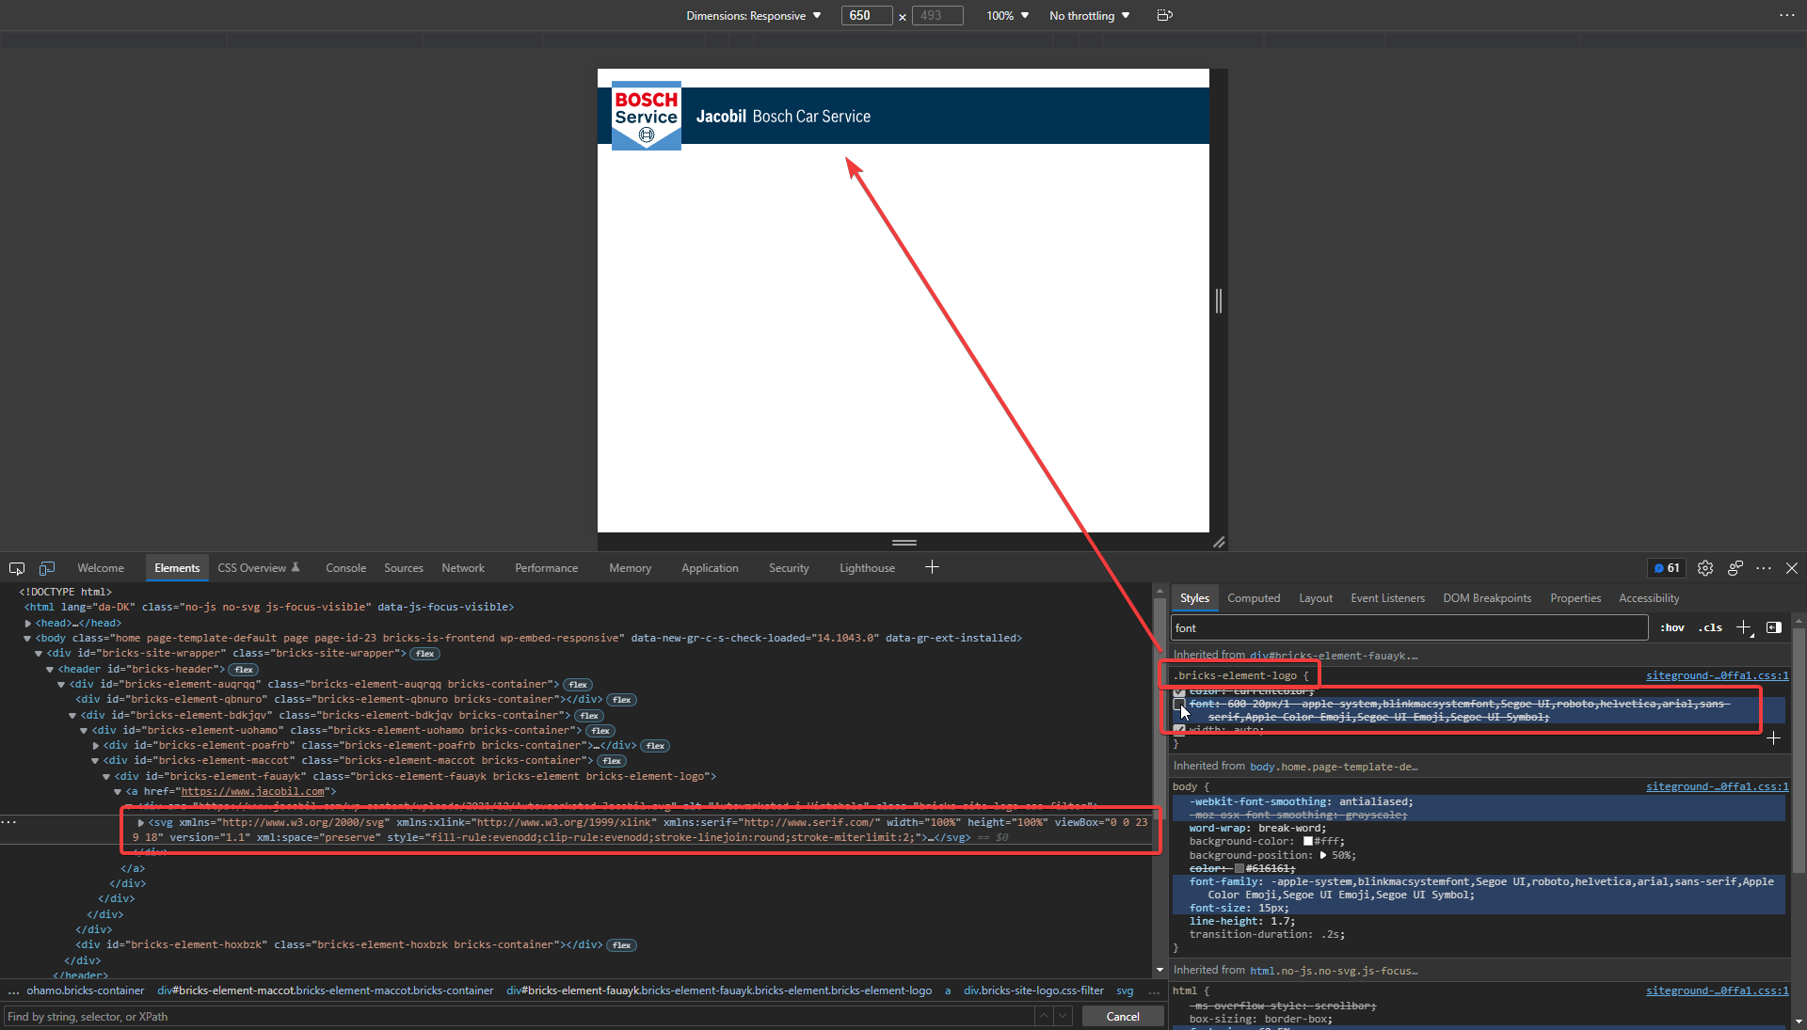This screenshot has width=1807, height=1030.
Task: Open DevTools settings gear
Action: tap(1705, 568)
